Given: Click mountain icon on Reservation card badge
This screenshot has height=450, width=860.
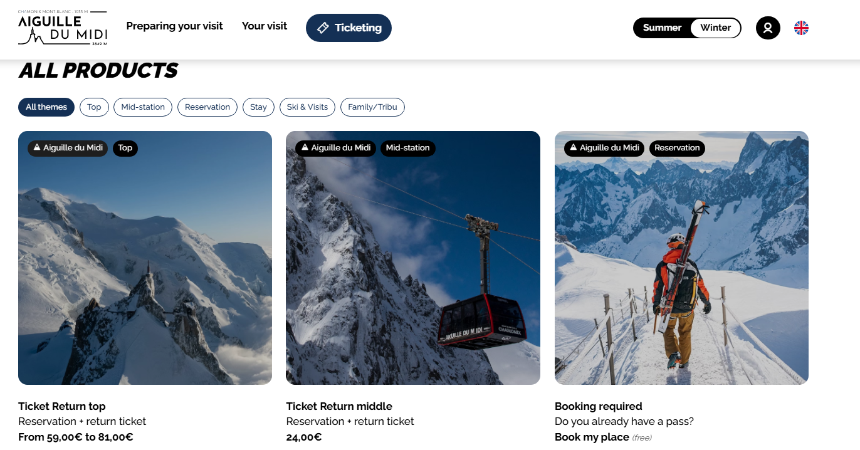Looking at the screenshot, I should pos(573,148).
